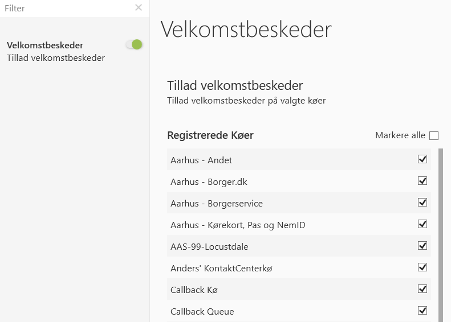
Task: Click the queue list vertical scrollbar
Action: [x=440, y=233]
